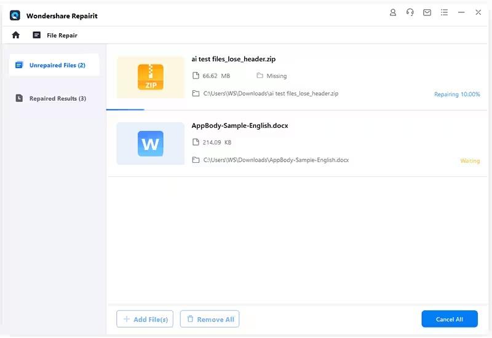The image size is (492, 338).
Task: Click the ZIP file's folder path icon
Action: [x=196, y=93]
